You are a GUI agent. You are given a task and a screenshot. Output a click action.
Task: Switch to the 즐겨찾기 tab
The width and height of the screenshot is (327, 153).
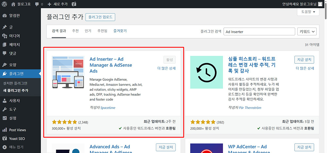point(120,31)
